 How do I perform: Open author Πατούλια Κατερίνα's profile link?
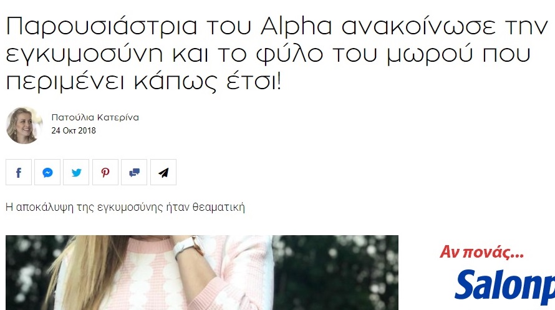(x=95, y=117)
